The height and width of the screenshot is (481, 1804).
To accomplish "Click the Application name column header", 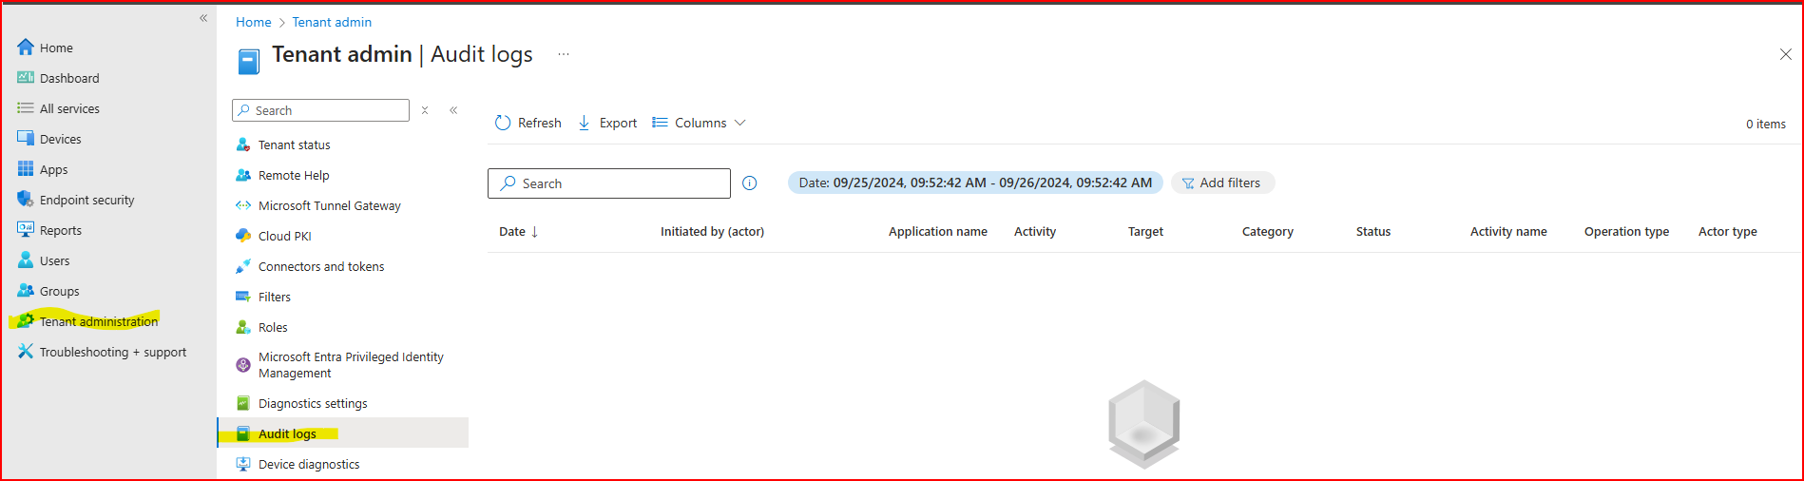I will pos(938,231).
